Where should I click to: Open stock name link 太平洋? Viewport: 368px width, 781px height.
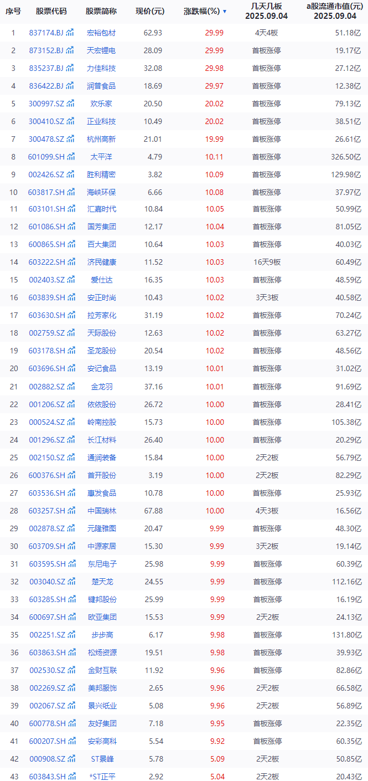point(101,157)
